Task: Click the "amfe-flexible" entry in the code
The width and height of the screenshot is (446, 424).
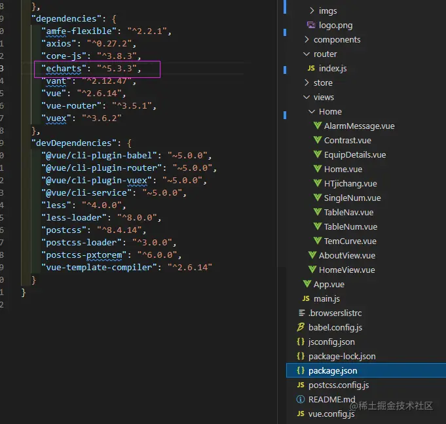Action: coord(79,31)
